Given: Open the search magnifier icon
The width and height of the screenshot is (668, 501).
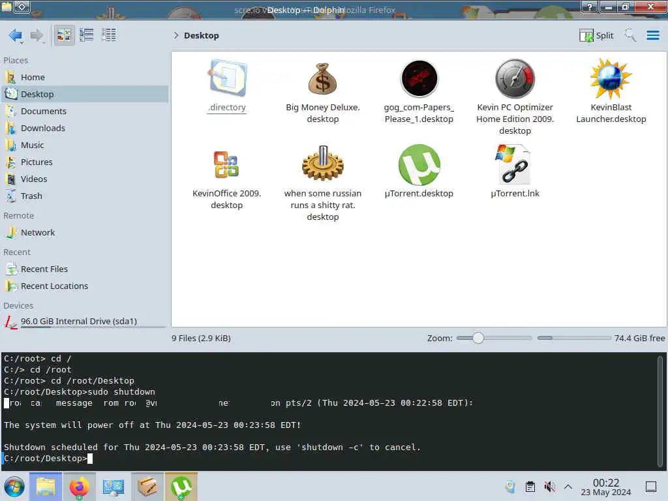Looking at the screenshot, I should click(630, 35).
